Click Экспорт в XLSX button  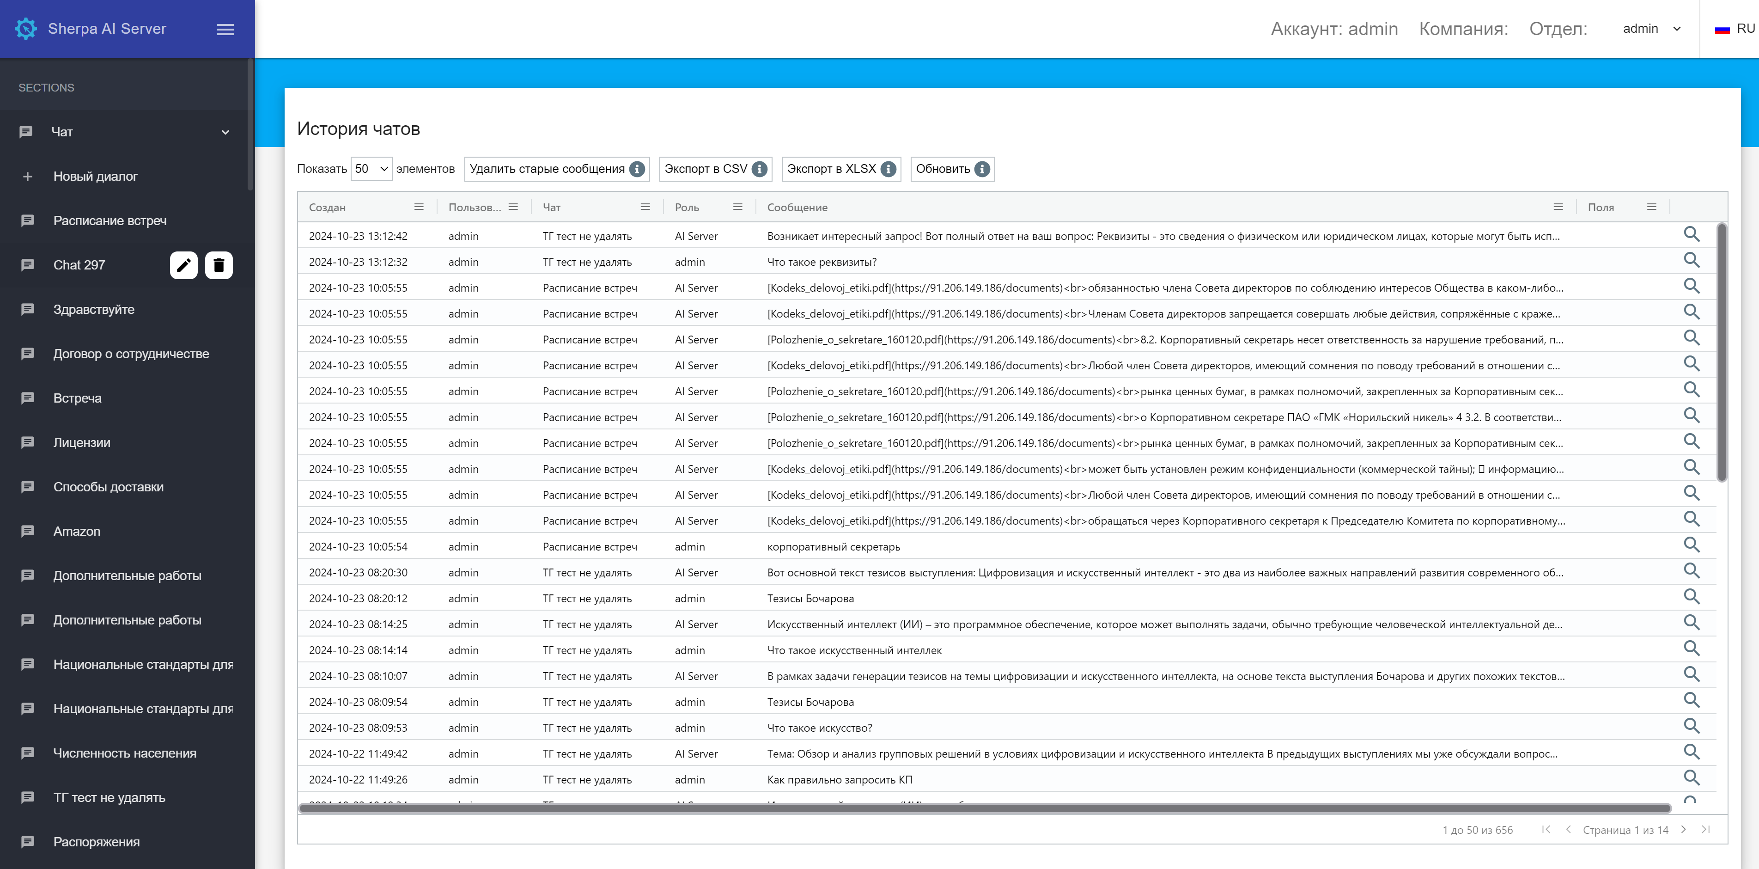[840, 169]
